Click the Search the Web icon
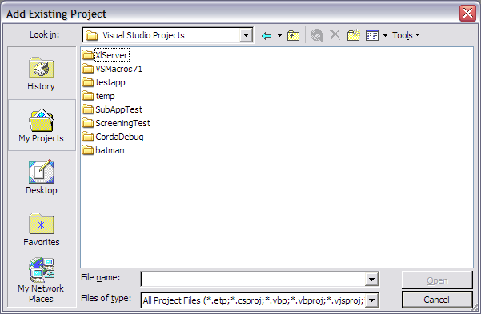 tap(317, 35)
